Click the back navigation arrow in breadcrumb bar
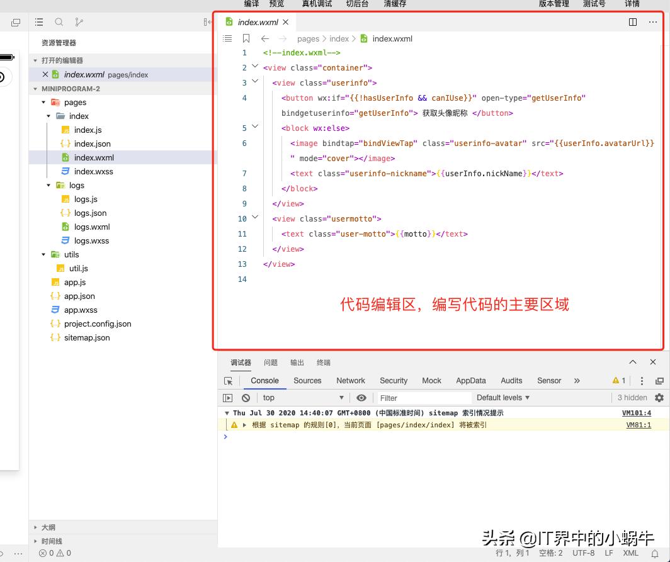The image size is (670, 562). (x=264, y=38)
